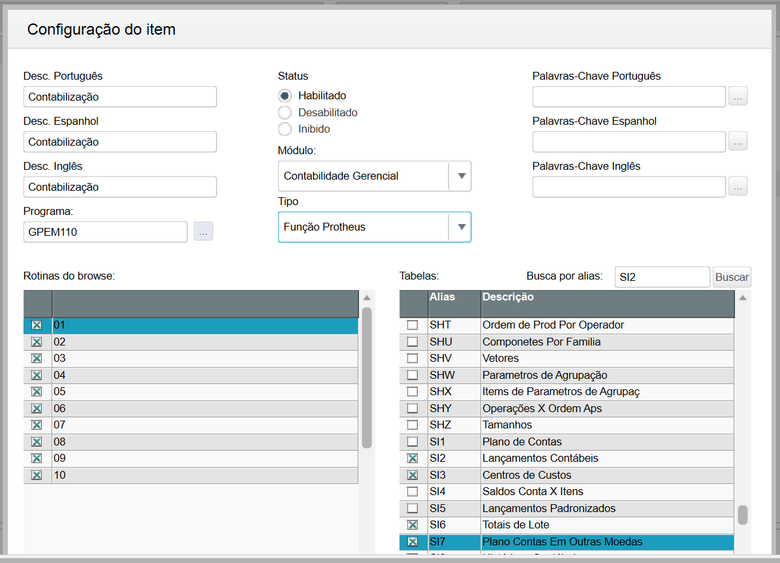
Task: Click the Alias column header
Action: pos(454,304)
